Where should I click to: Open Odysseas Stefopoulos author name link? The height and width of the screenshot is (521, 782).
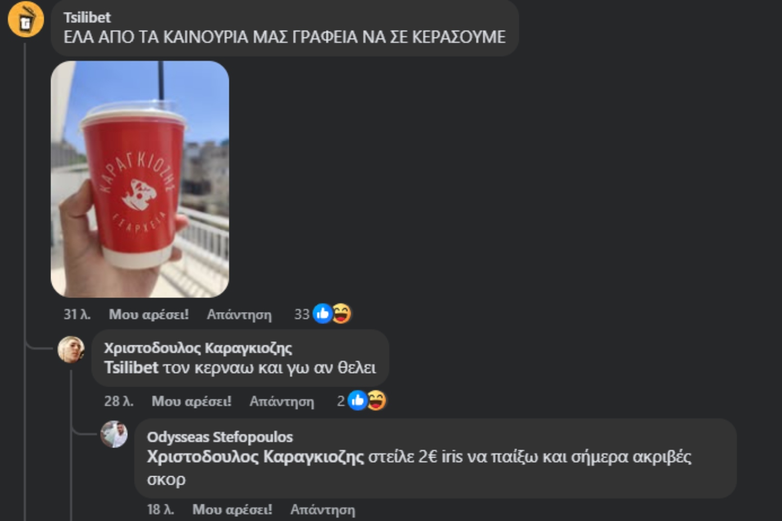pyautogui.click(x=220, y=437)
